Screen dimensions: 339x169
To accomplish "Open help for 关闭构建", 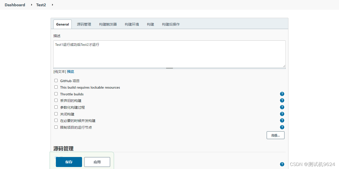I will (x=282, y=114).
